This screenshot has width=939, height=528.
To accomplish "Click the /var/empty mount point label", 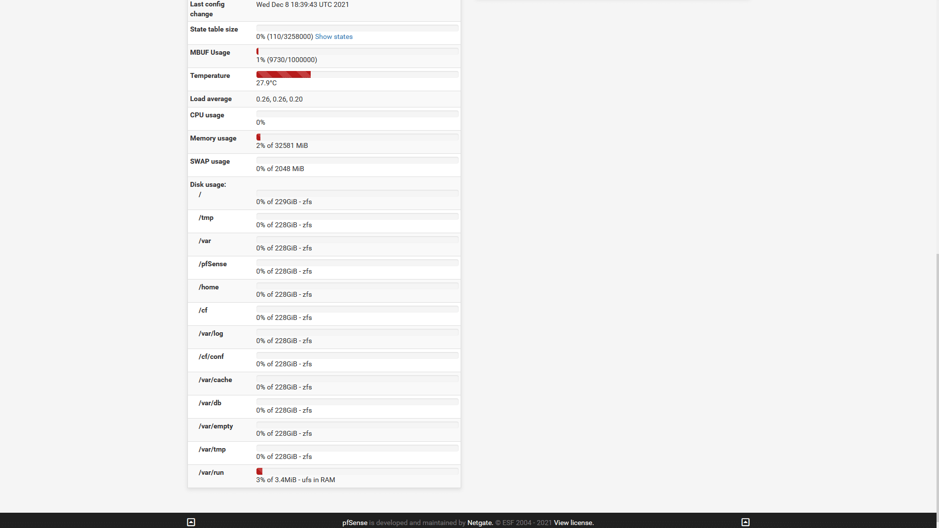I will pyautogui.click(x=216, y=426).
